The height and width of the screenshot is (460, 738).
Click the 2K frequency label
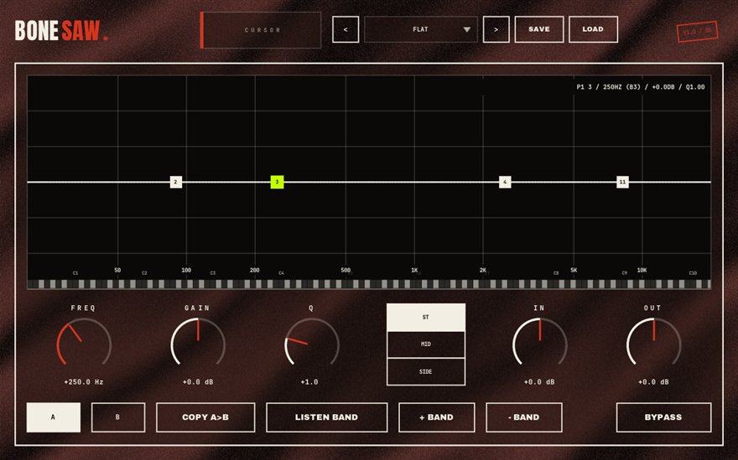click(483, 271)
